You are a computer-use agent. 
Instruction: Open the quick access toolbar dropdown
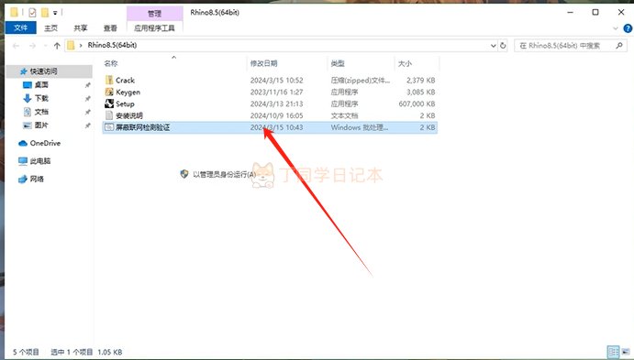coord(55,13)
